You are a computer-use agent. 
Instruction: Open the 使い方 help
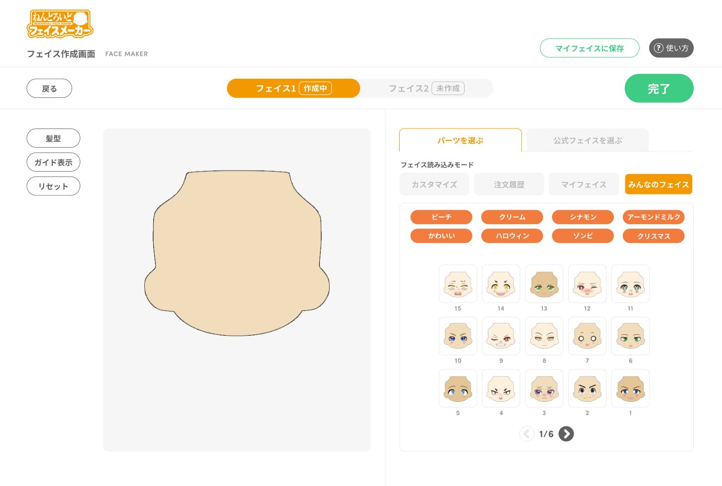tap(671, 48)
